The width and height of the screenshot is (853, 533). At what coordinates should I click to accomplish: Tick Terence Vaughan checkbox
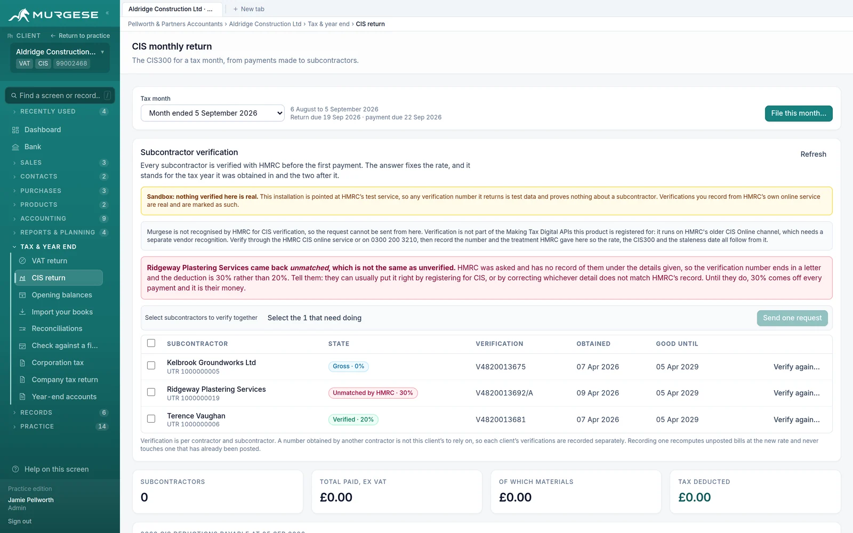click(x=151, y=419)
